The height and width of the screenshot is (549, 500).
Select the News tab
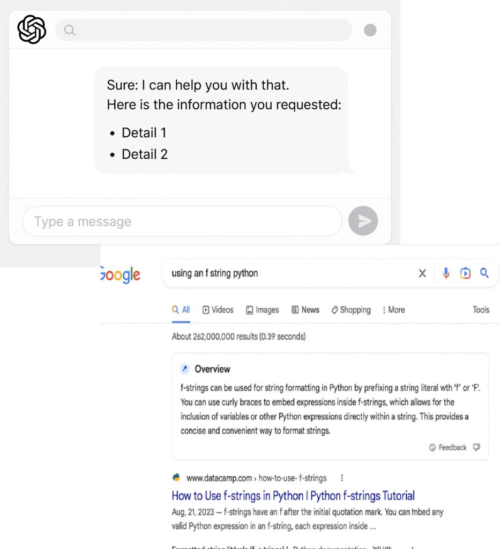point(305,310)
